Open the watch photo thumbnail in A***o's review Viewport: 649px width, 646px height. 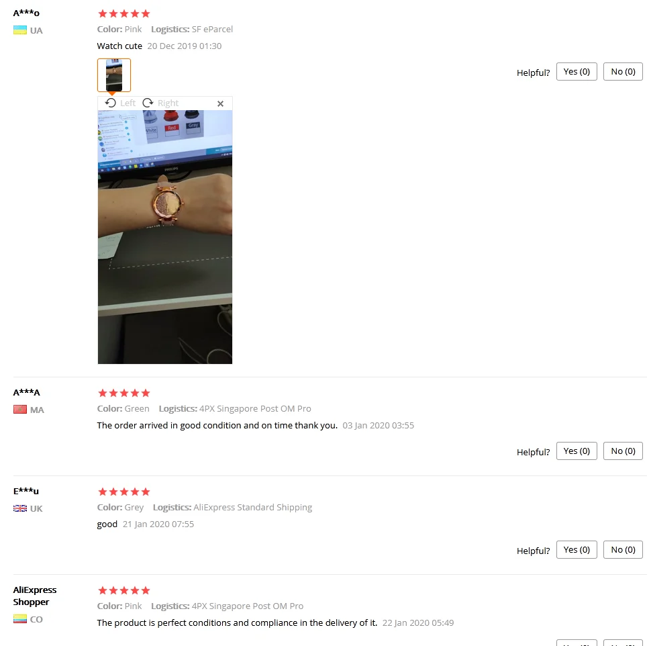[114, 75]
